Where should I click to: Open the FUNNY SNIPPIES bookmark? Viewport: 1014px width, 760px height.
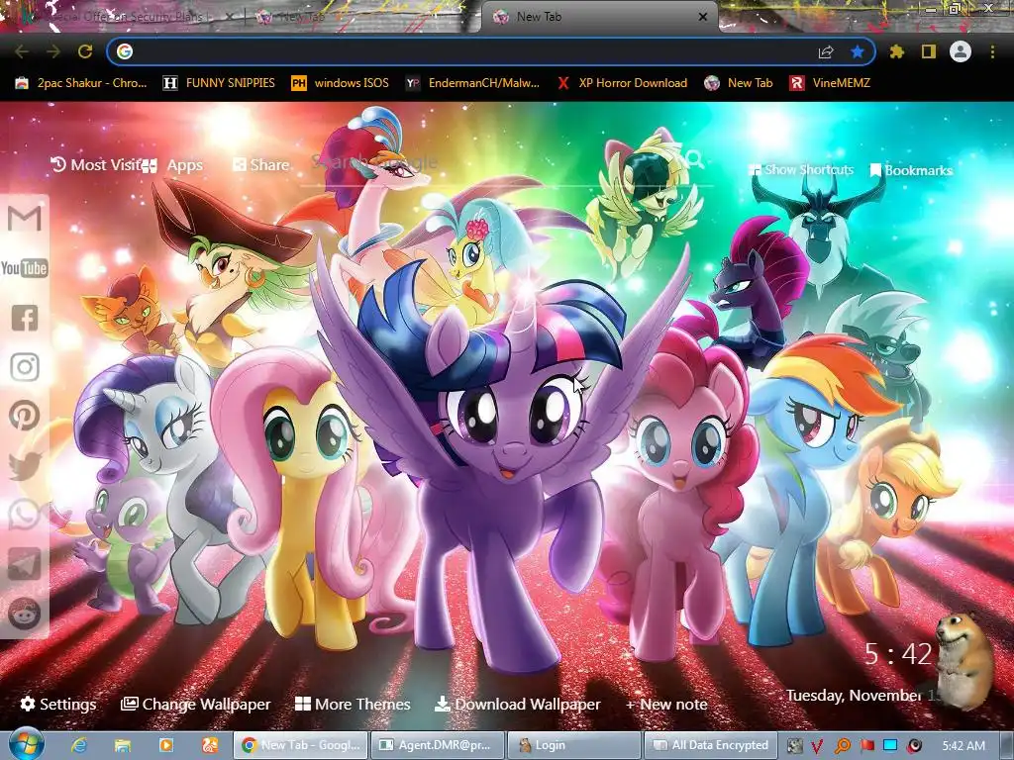[x=219, y=83]
